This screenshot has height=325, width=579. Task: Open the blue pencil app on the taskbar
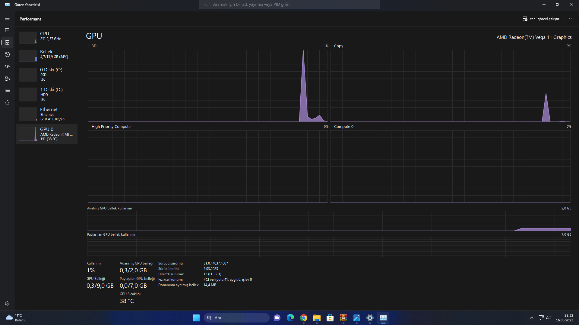tap(357, 318)
